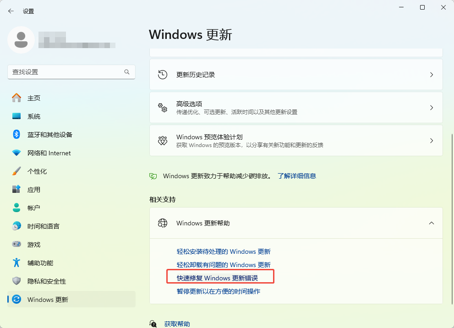Select 主页 in the sidebar
Screen dimensions: 454x328
tap(71, 98)
